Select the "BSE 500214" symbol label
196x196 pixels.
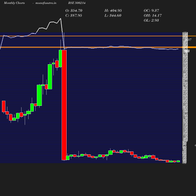click(x=77, y=3)
